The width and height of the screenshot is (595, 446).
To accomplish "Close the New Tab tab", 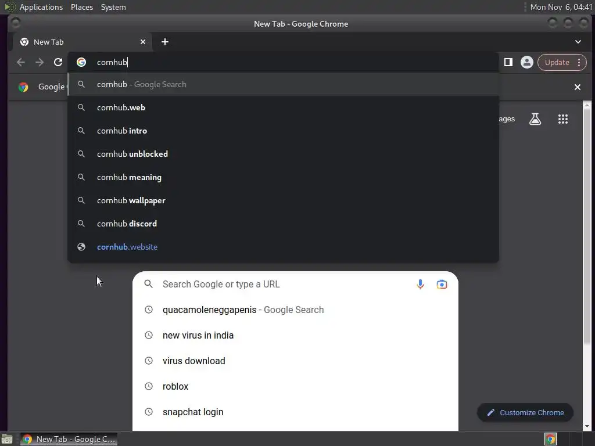I will [143, 42].
